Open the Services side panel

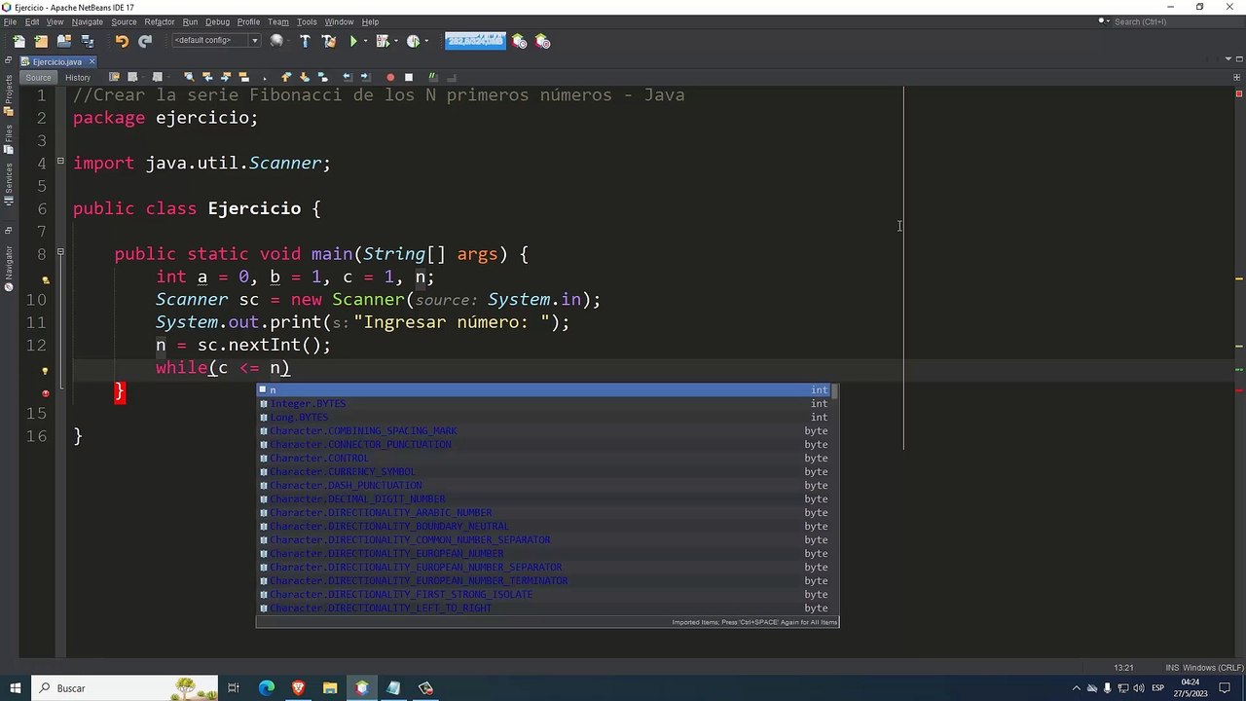pos(9,183)
